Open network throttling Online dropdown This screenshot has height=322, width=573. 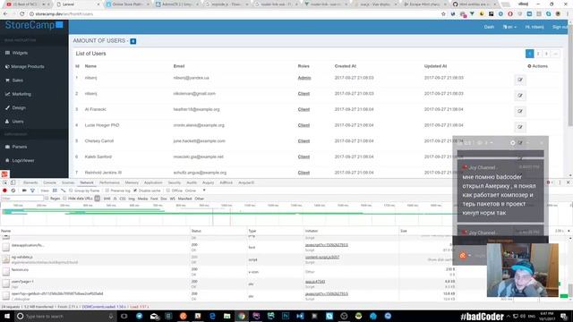[195, 191]
